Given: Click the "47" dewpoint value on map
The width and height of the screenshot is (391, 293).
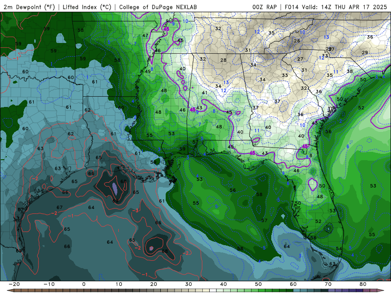Looking at the screenshot, I should pos(145,35).
